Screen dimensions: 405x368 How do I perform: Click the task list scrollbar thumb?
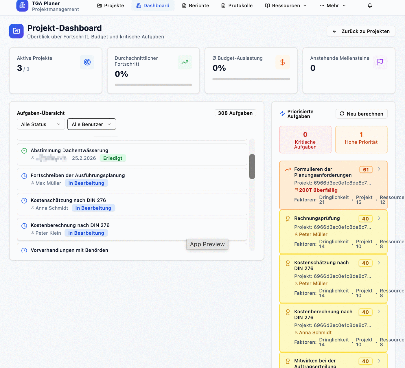tap(252, 167)
